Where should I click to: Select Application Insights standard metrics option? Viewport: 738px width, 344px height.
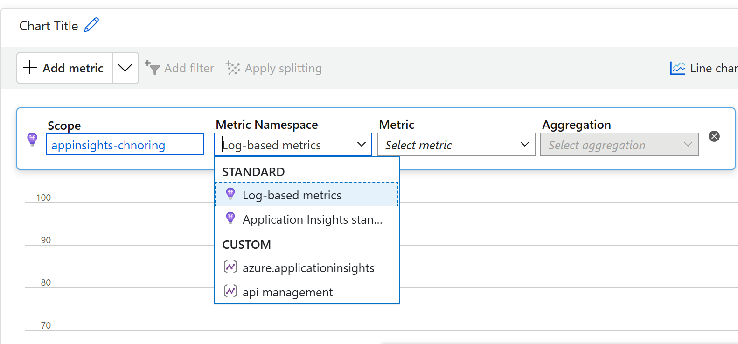point(306,219)
